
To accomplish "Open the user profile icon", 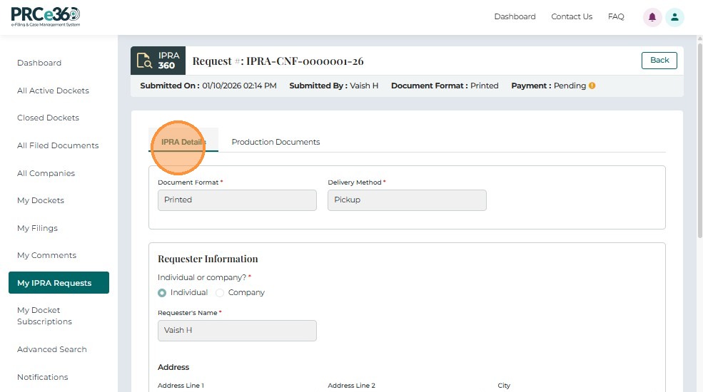I will click(x=674, y=17).
